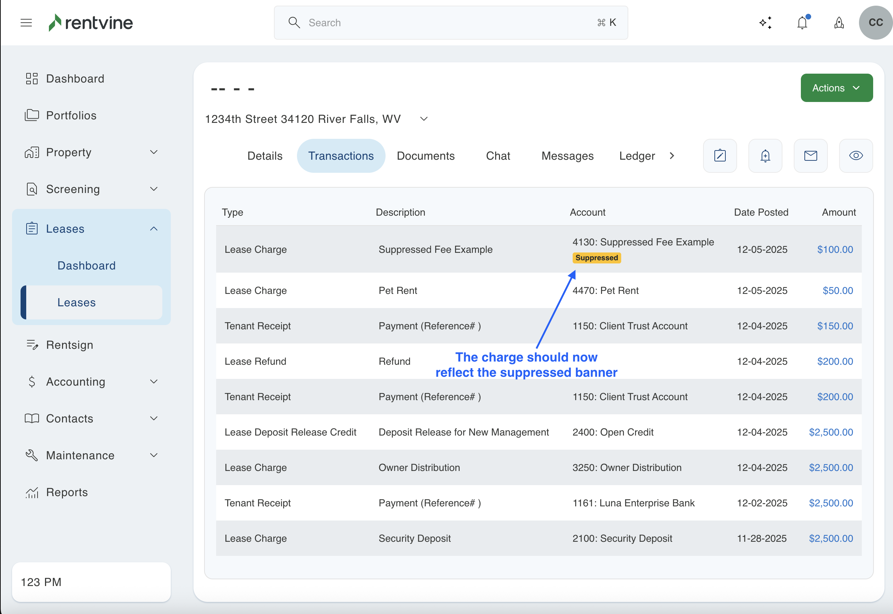Open the CC user avatar
This screenshot has width=893, height=614.
pos(875,23)
